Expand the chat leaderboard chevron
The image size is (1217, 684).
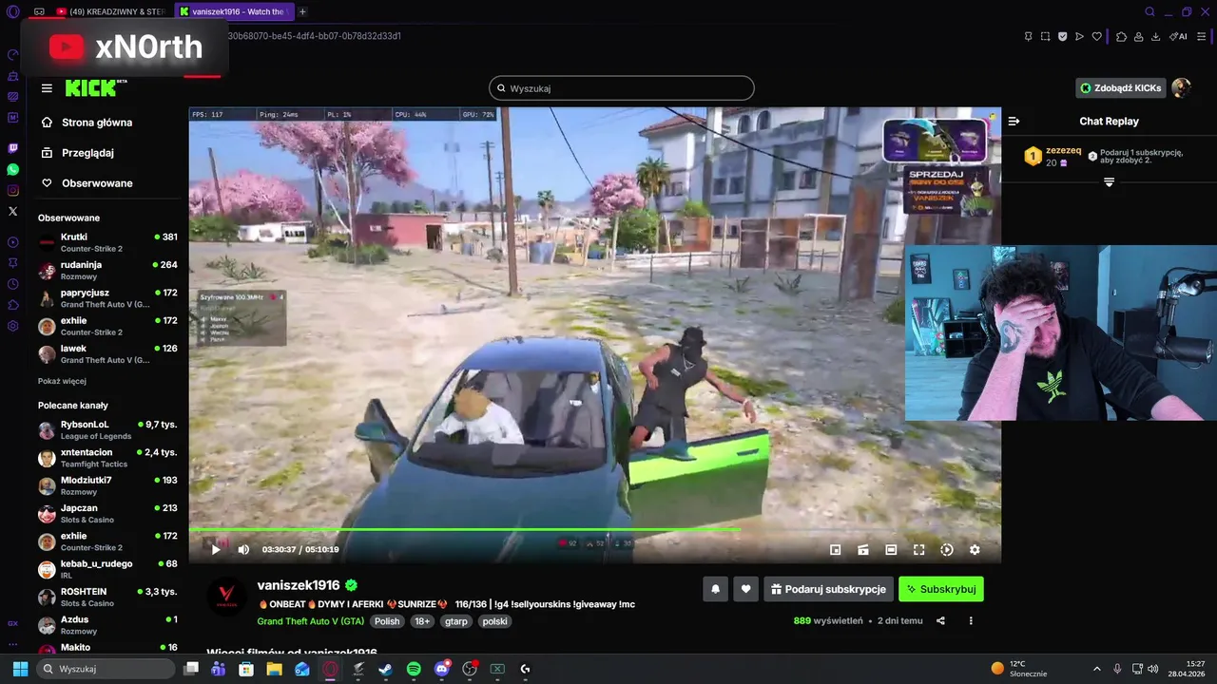tap(1109, 182)
